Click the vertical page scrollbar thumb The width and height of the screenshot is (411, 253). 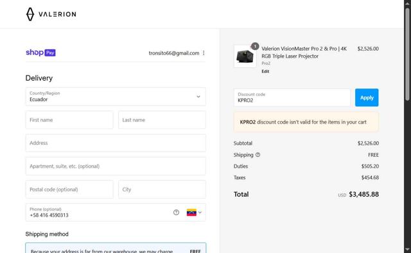407,54
